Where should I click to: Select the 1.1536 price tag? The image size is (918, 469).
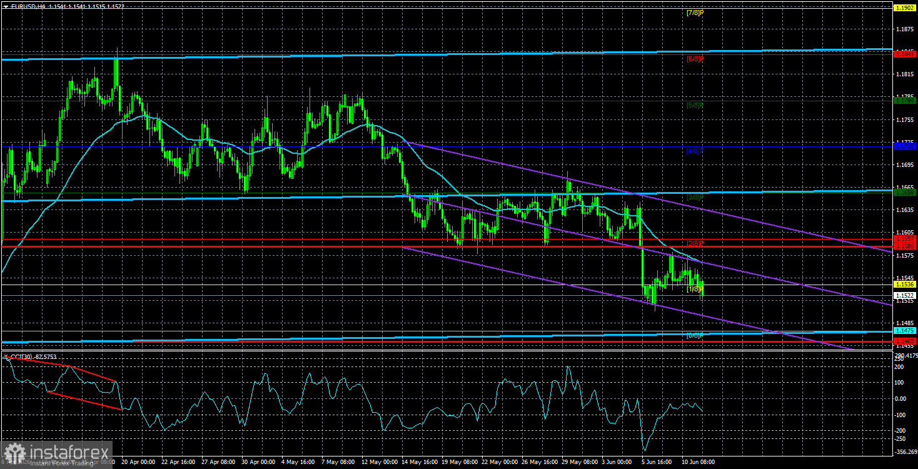[x=905, y=285]
